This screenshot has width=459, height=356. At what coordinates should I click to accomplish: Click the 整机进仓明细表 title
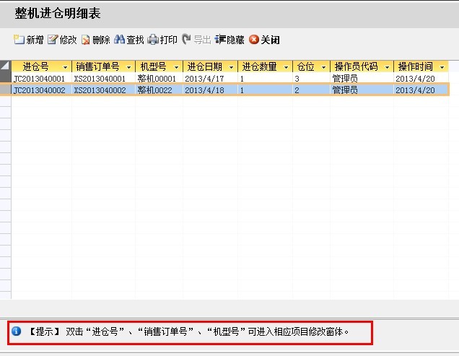58,13
